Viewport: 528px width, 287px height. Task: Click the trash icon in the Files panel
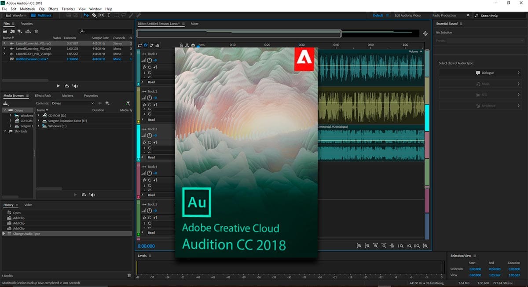(36, 31)
